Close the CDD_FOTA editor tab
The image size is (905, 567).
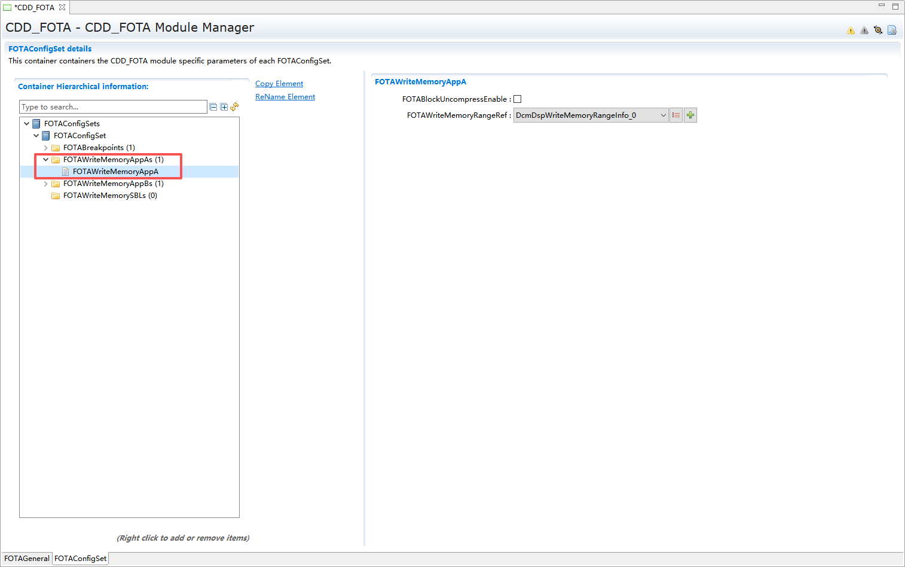pos(62,7)
